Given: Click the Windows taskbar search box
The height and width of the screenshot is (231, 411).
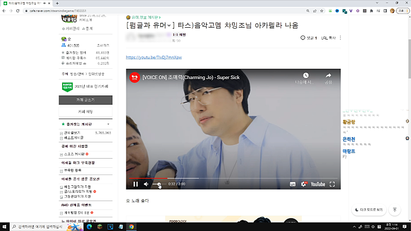Looking at the screenshot, I should coord(46,226).
